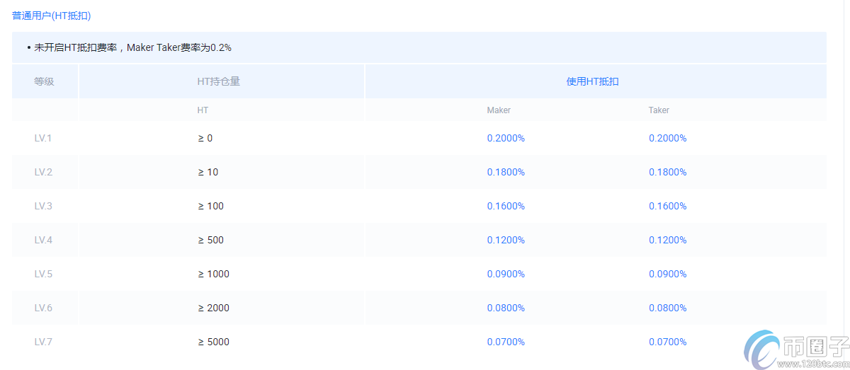The image size is (850, 370).
Task: Click the 等级 column header
Action: [44, 81]
